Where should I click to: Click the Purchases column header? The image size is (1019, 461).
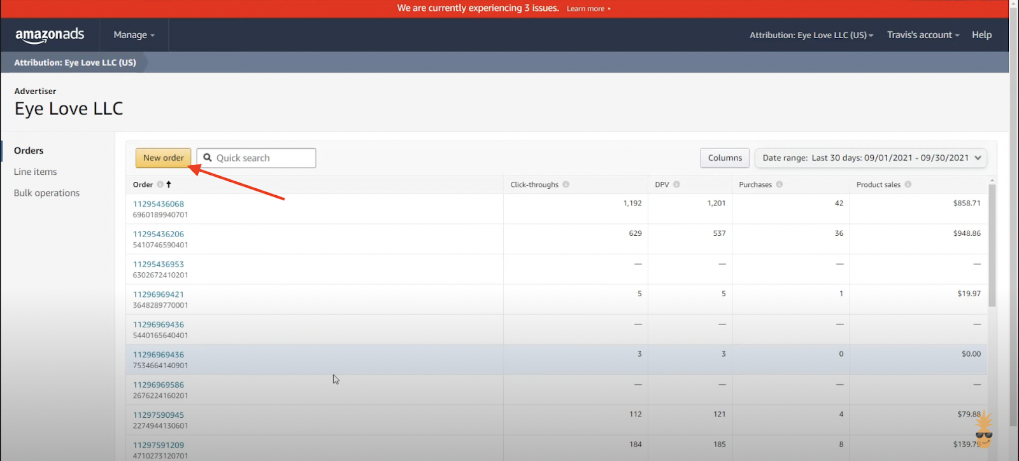755,184
